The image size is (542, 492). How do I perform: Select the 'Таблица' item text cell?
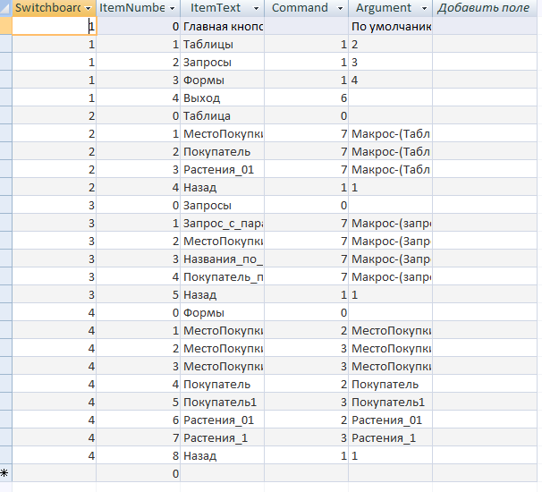pyautogui.click(x=222, y=115)
